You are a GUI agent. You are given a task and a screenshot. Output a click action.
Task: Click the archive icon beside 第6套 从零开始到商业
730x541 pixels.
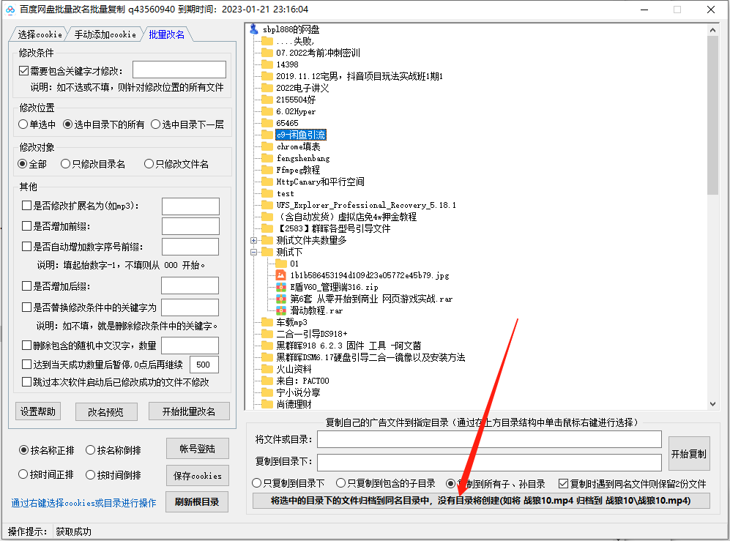coord(281,299)
